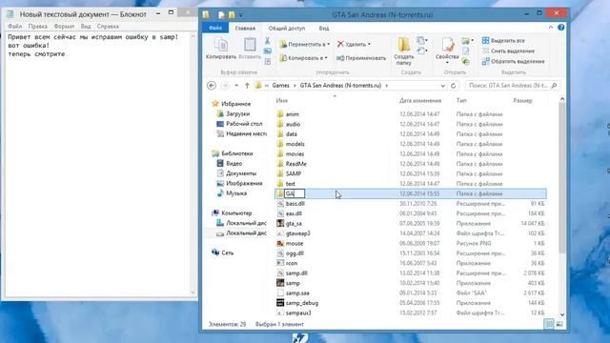Open Notepad Format (Формат) menu
Screen dimensions: 610x343
click(64, 26)
